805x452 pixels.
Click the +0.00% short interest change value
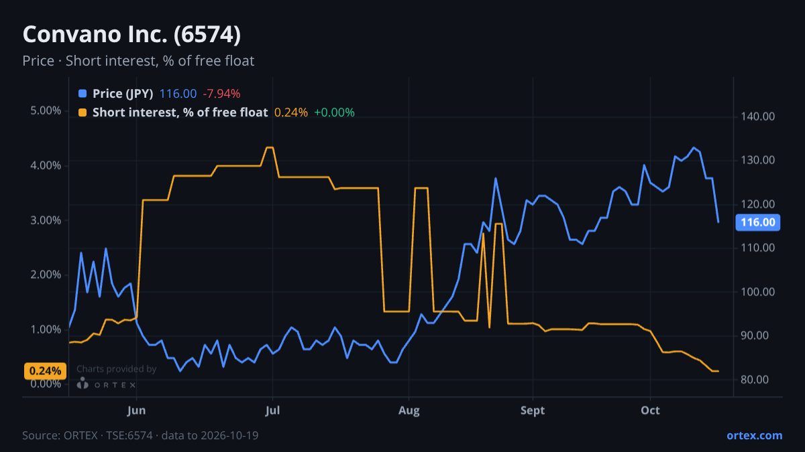[x=334, y=112]
